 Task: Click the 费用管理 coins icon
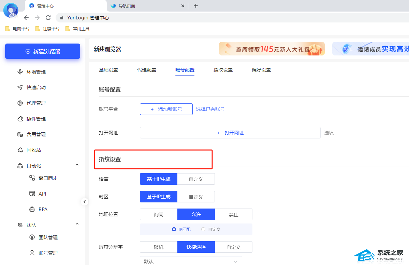point(20,134)
